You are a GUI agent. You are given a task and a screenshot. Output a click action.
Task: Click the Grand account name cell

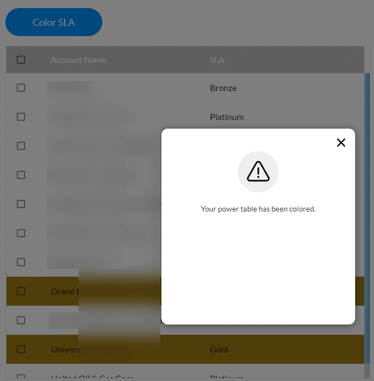click(x=65, y=291)
